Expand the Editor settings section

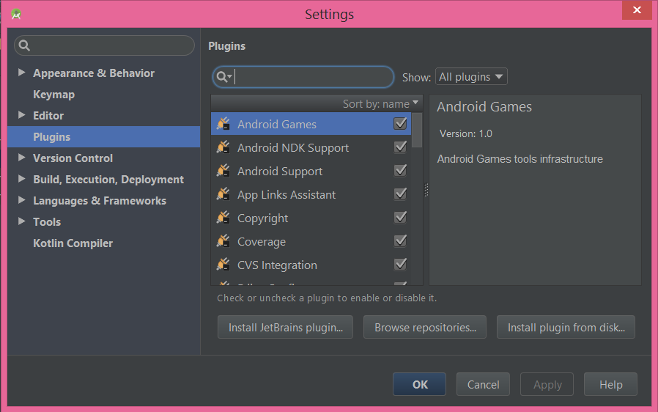click(x=21, y=115)
